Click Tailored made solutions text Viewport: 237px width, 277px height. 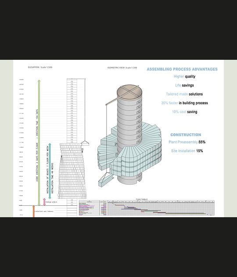tap(184, 94)
